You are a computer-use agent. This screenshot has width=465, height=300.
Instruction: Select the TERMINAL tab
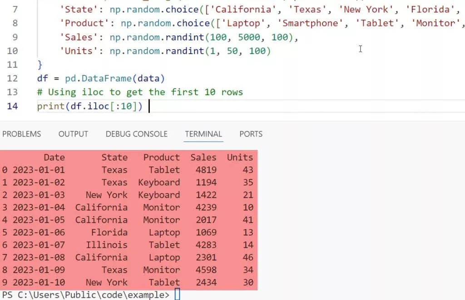pos(203,134)
